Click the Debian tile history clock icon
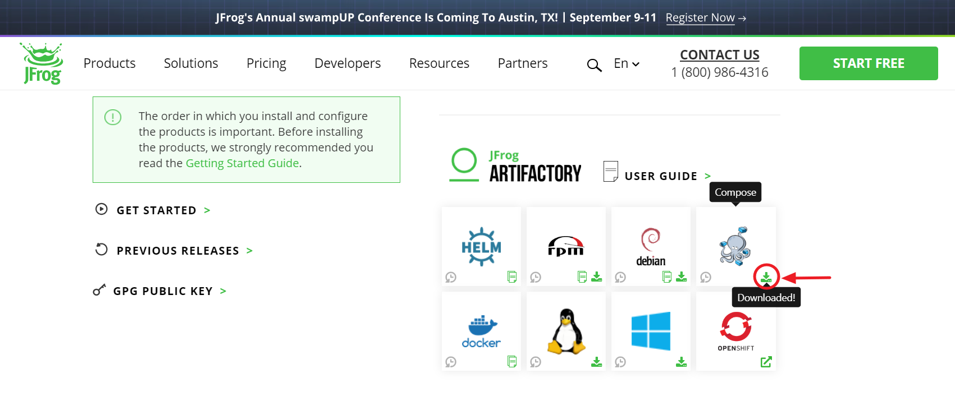Image resolution: width=955 pixels, height=410 pixels. 620,277
